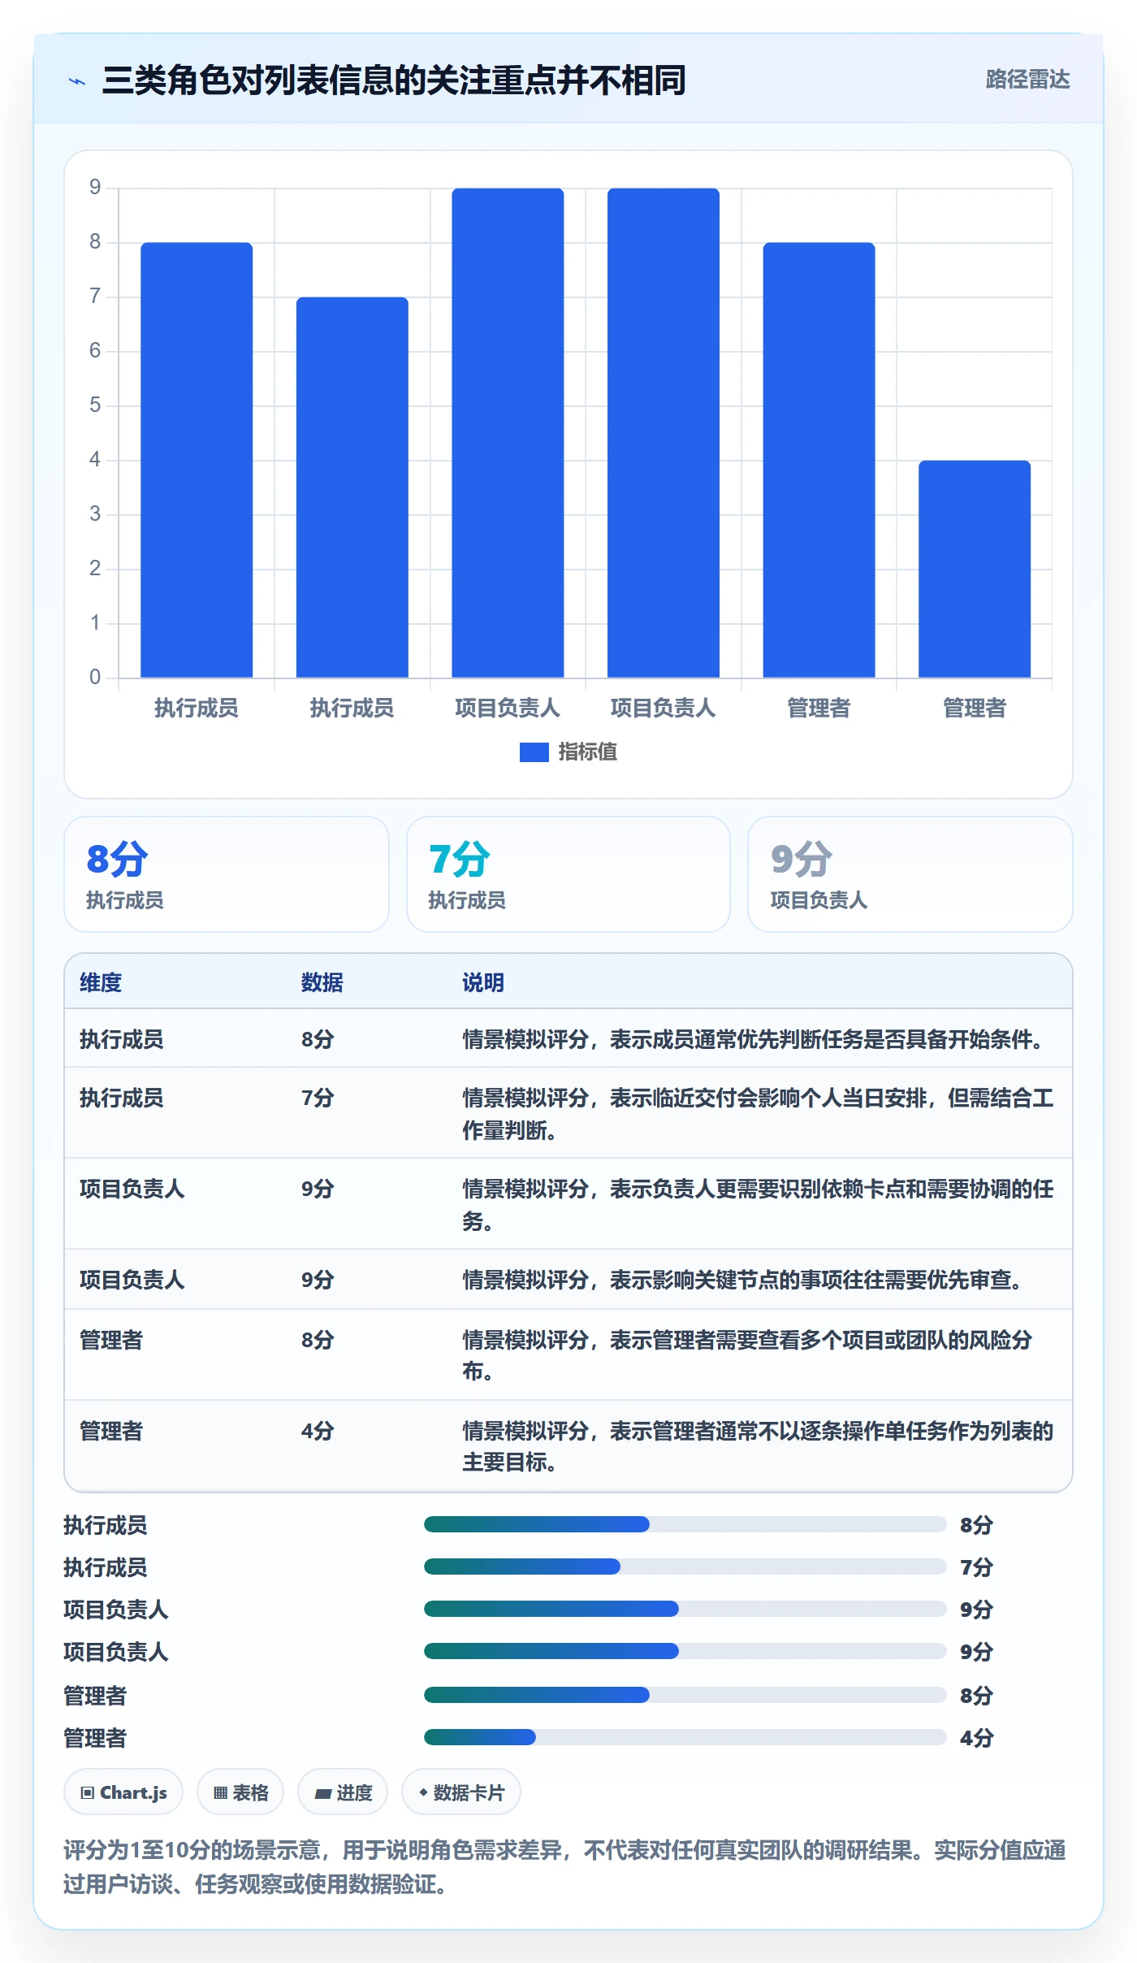Click the 执行成员 chart bar reaching 8
Screen dimensions: 1137x1963
tap(197, 460)
